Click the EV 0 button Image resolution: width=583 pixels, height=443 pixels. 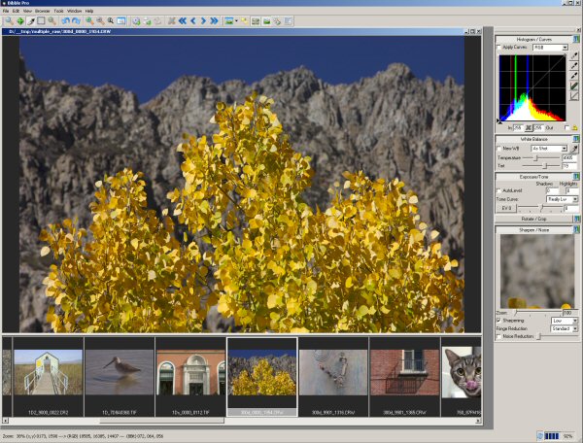506,209
